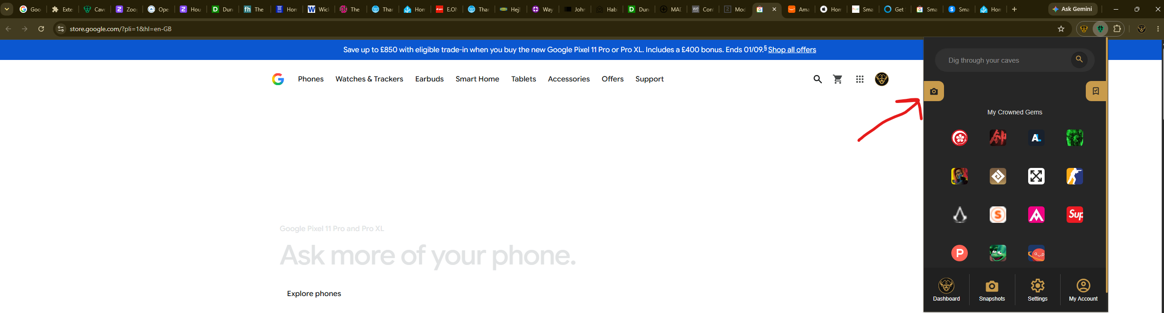Screen dimensions: 1164x313
Task: Click the browser back arrow
Action: 8,29
